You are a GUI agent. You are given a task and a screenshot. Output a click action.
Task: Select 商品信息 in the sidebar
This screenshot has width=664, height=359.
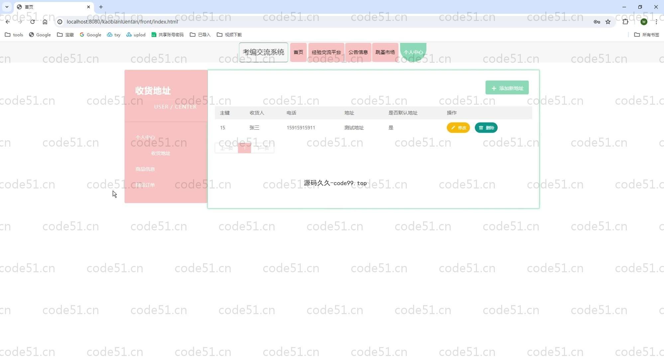(x=145, y=169)
